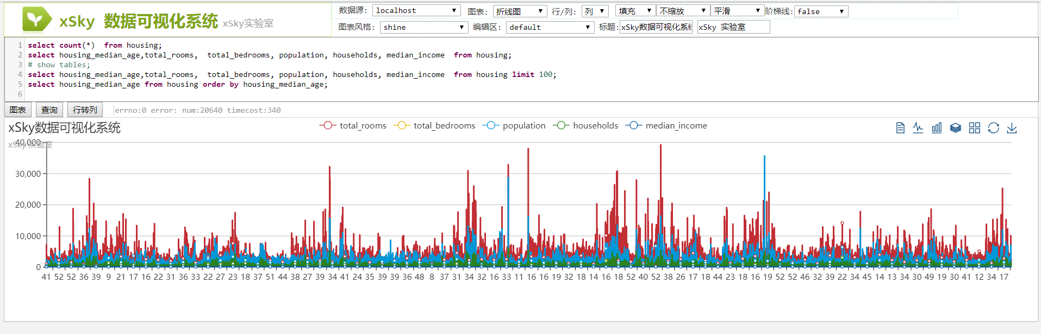Viewport: 1041px width, 334px height.
Task: Toggle total_bedrooms series in legend
Action: click(x=434, y=126)
